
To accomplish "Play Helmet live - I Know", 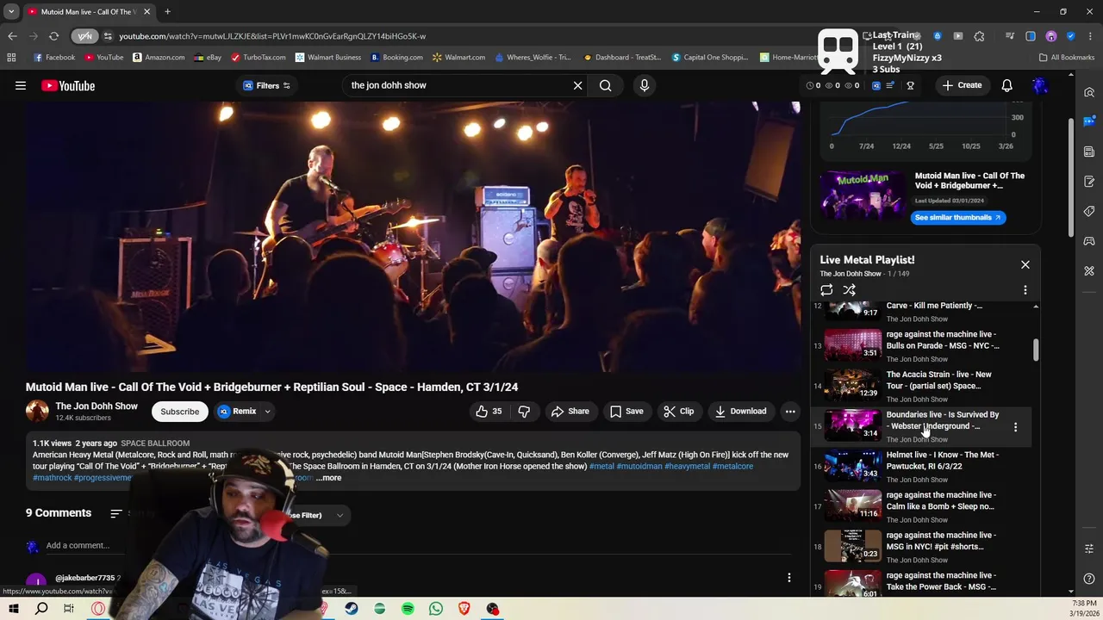I will (x=922, y=466).
